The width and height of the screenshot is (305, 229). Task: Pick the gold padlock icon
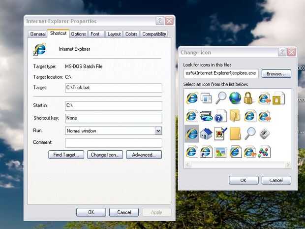click(x=248, y=98)
